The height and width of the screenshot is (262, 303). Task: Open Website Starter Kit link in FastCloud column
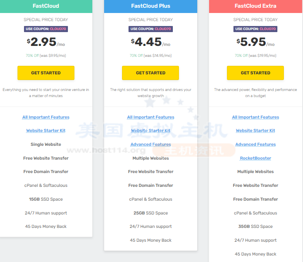pos(46,131)
